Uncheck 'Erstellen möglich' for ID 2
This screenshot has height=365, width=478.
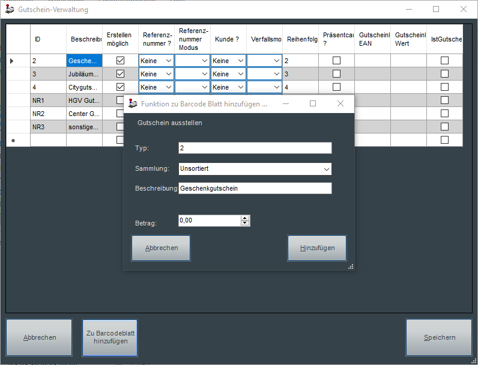click(x=120, y=61)
